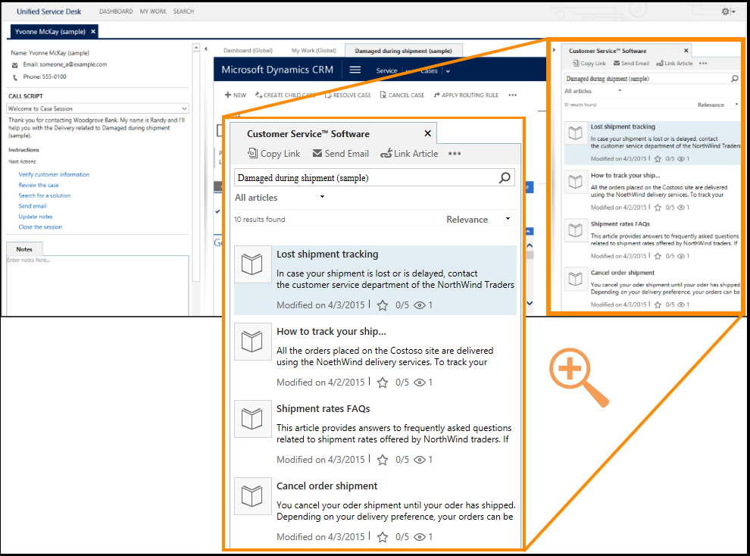This screenshot has width=750, height=556.
Task: Open the MY WORK menu item
Action: click(153, 11)
